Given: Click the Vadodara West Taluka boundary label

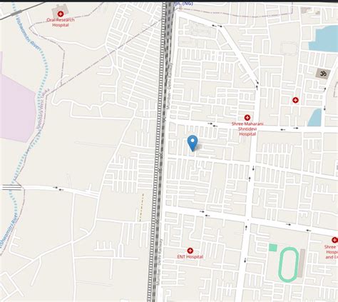Looking at the screenshot, I should pos(43,109).
